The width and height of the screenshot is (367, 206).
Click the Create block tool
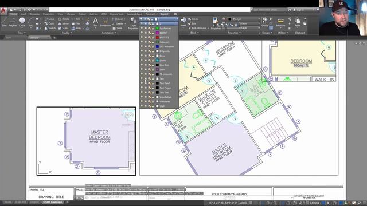pos(193,19)
